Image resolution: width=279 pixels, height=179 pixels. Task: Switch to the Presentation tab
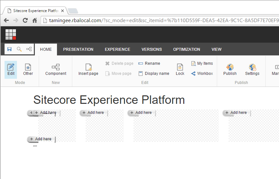coord(78,49)
